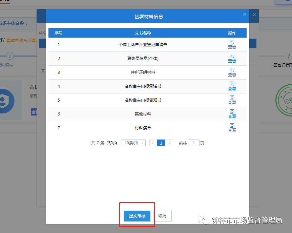This screenshot has height=233, width=292.
Task: Click the 查看 link in the first table row
Action: click(x=232, y=47)
